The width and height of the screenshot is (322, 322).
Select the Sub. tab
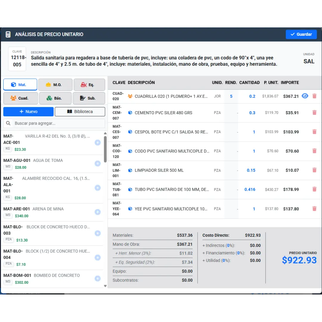coord(89,98)
